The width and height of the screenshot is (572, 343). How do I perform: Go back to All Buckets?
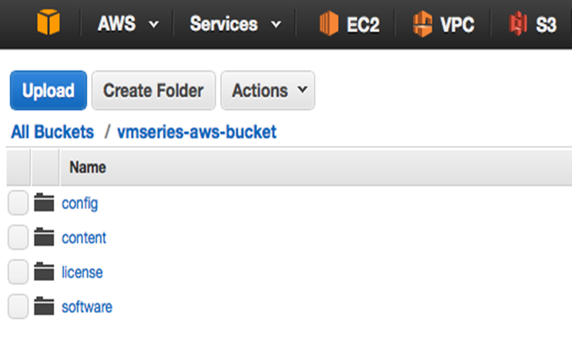pyautogui.click(x=52, y=133)
